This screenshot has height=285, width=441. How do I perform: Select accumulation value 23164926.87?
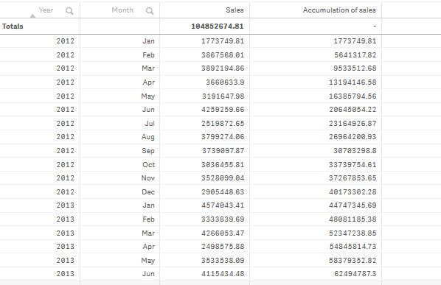tap(353, 123)
